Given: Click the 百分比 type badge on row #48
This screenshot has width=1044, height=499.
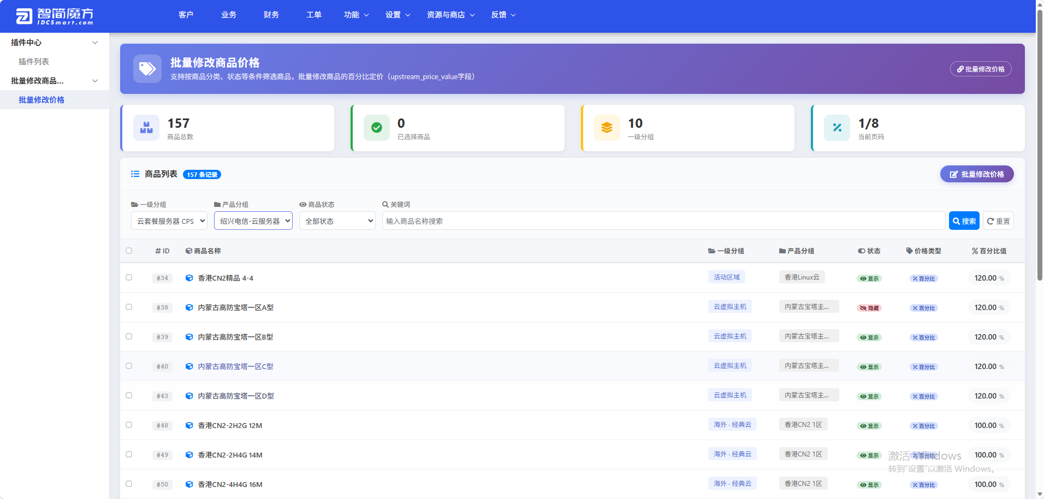Looking at the screenshot, I should coord(924,426).
